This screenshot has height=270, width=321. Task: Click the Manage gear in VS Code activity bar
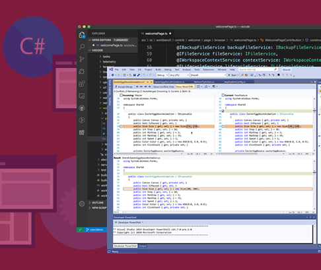point(82,203)
